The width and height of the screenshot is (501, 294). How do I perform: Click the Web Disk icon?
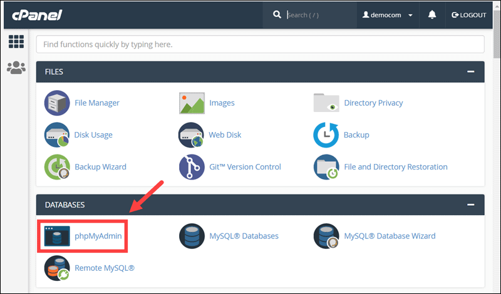(x=191, y=134)
